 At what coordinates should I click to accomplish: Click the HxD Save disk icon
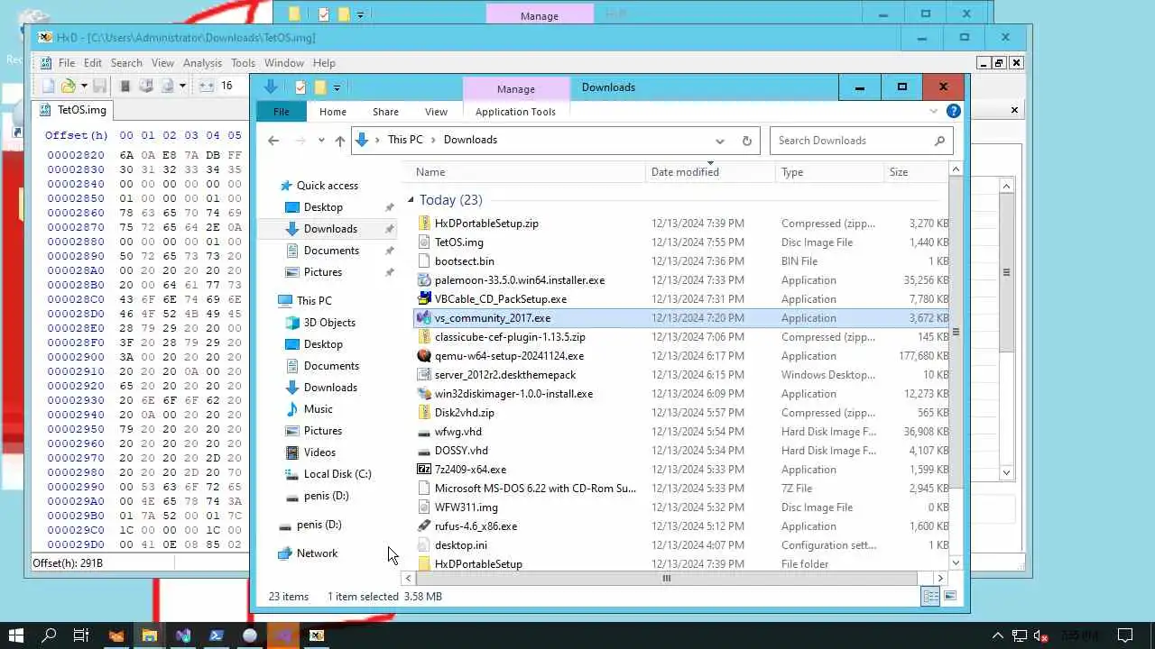coord(100,86)
